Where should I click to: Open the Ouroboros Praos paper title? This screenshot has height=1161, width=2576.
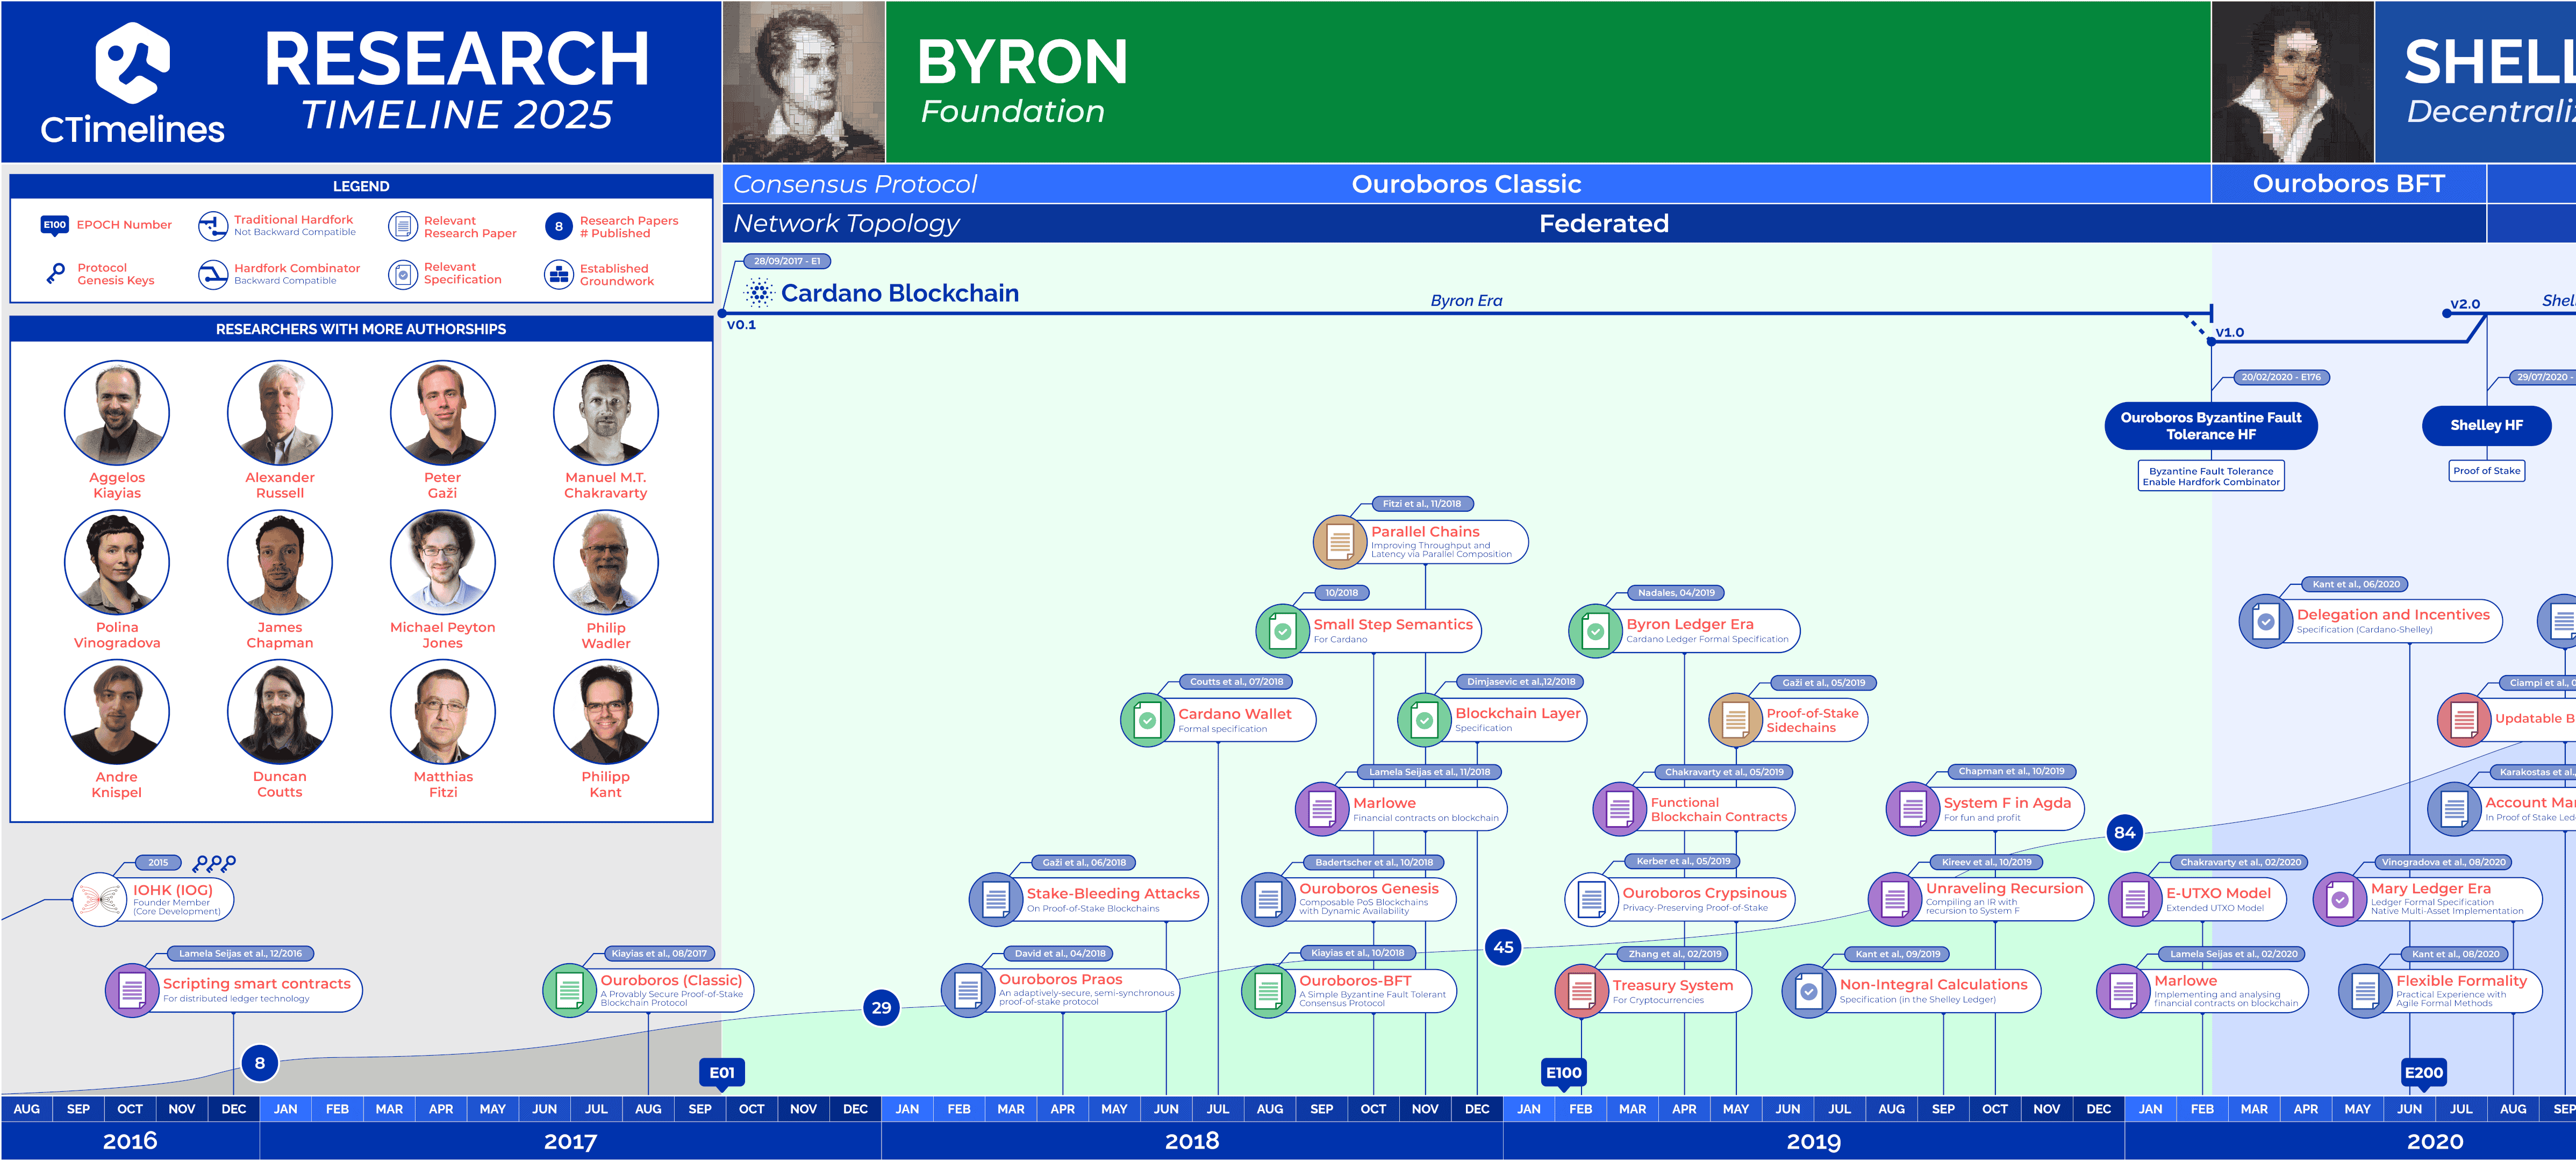coord(1060,979)
